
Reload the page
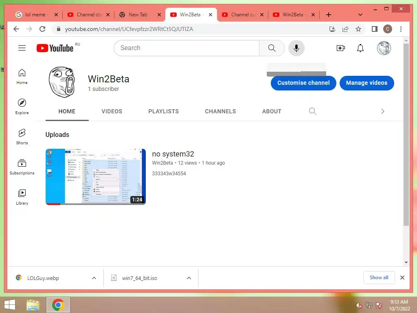point(42,29)
